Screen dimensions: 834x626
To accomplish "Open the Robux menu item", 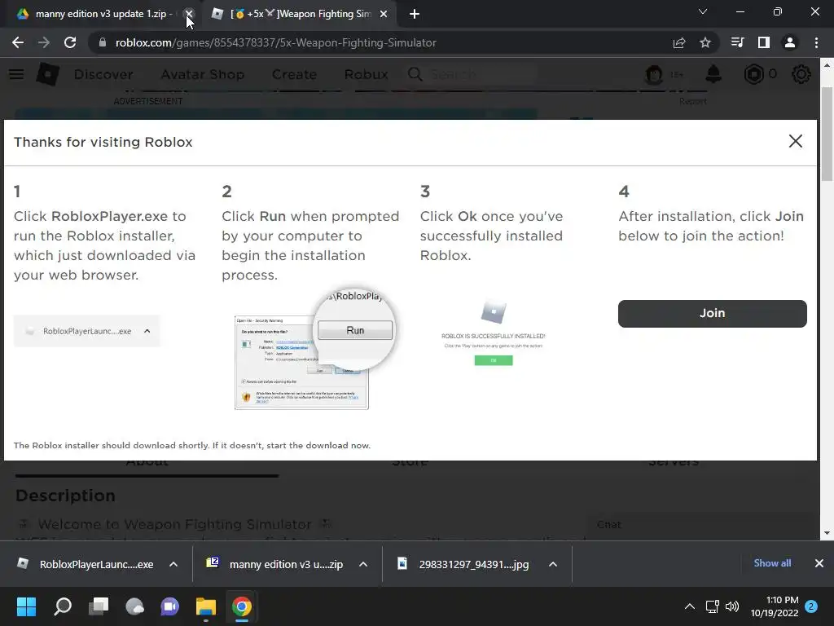I will 366,74.
